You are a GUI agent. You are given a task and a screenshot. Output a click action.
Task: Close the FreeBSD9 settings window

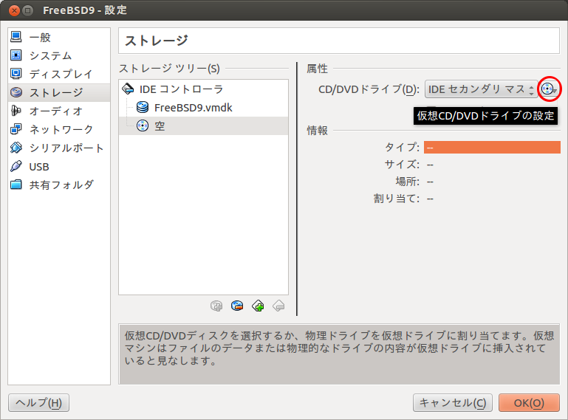(15, 10)
